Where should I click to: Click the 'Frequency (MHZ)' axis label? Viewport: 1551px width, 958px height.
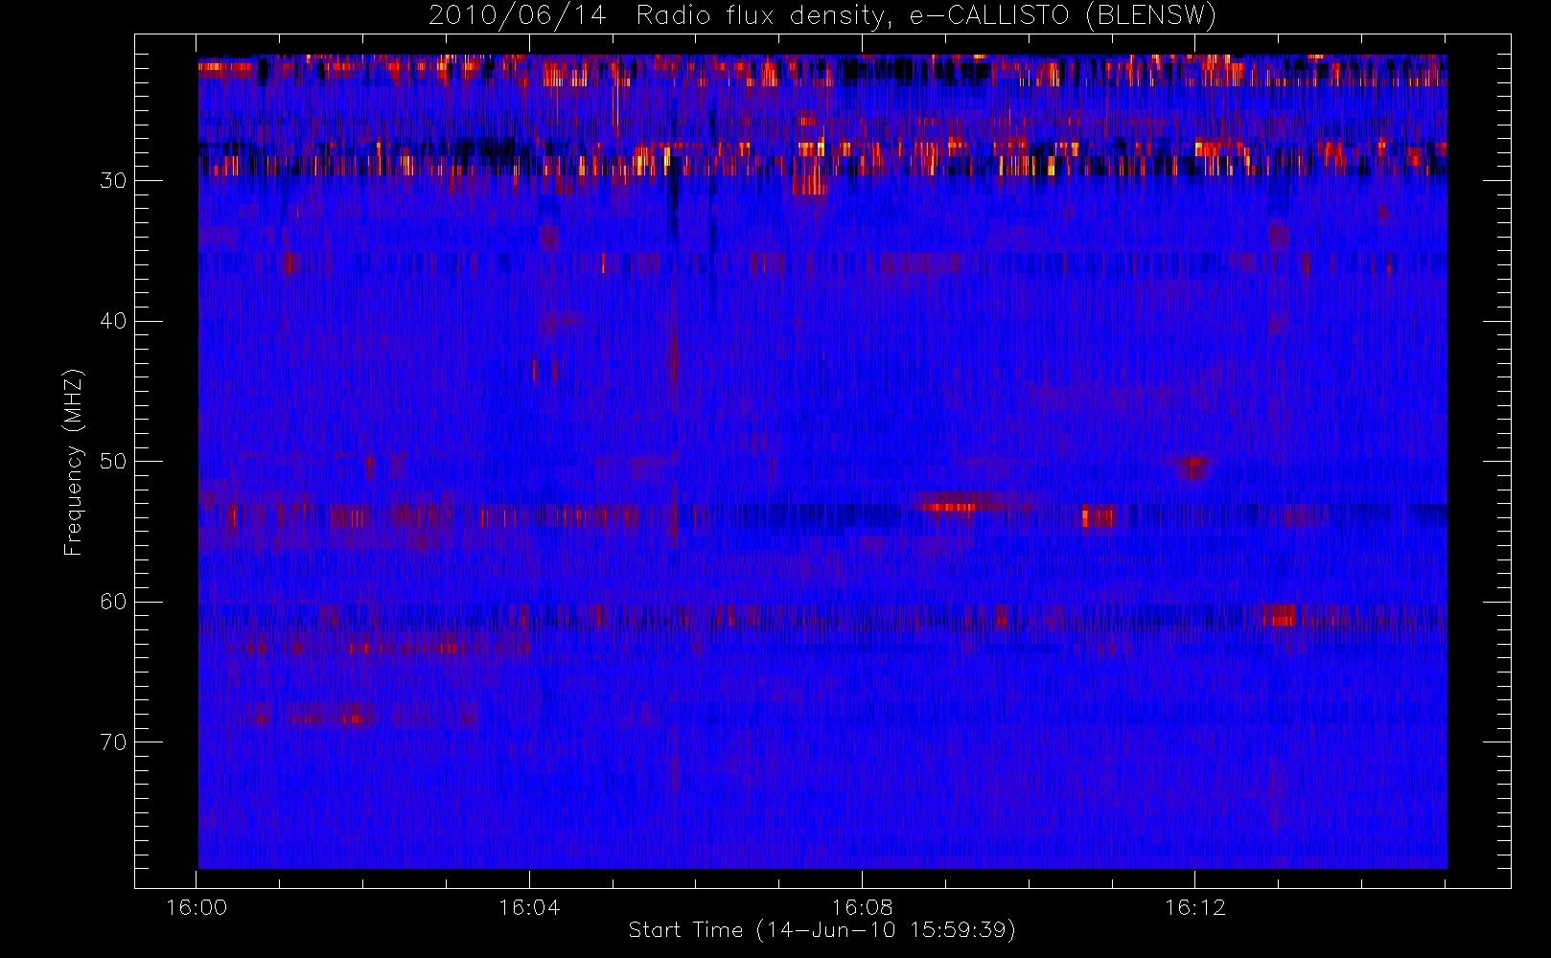[73, 462]
